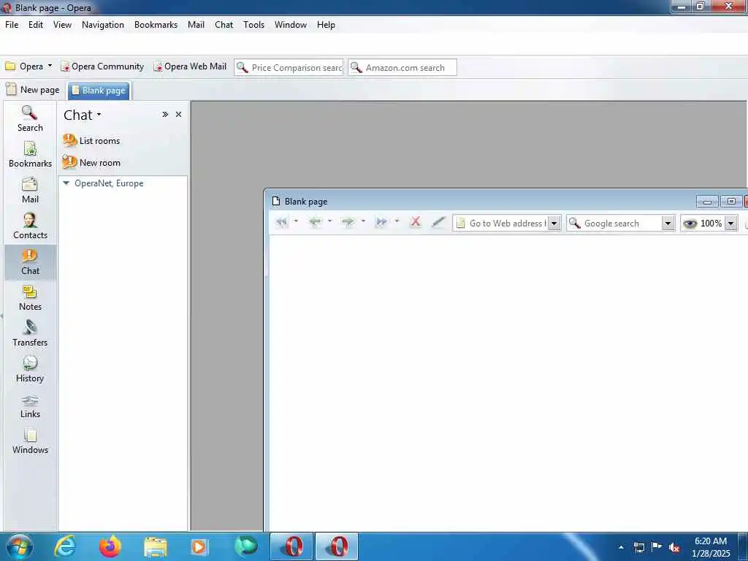
Task: Open the Fast forward dropdown arrow
Action: [x=397, y=221]
